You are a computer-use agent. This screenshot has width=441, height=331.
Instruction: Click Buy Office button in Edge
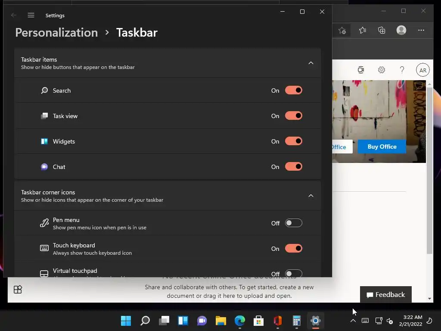pos(382,147)
